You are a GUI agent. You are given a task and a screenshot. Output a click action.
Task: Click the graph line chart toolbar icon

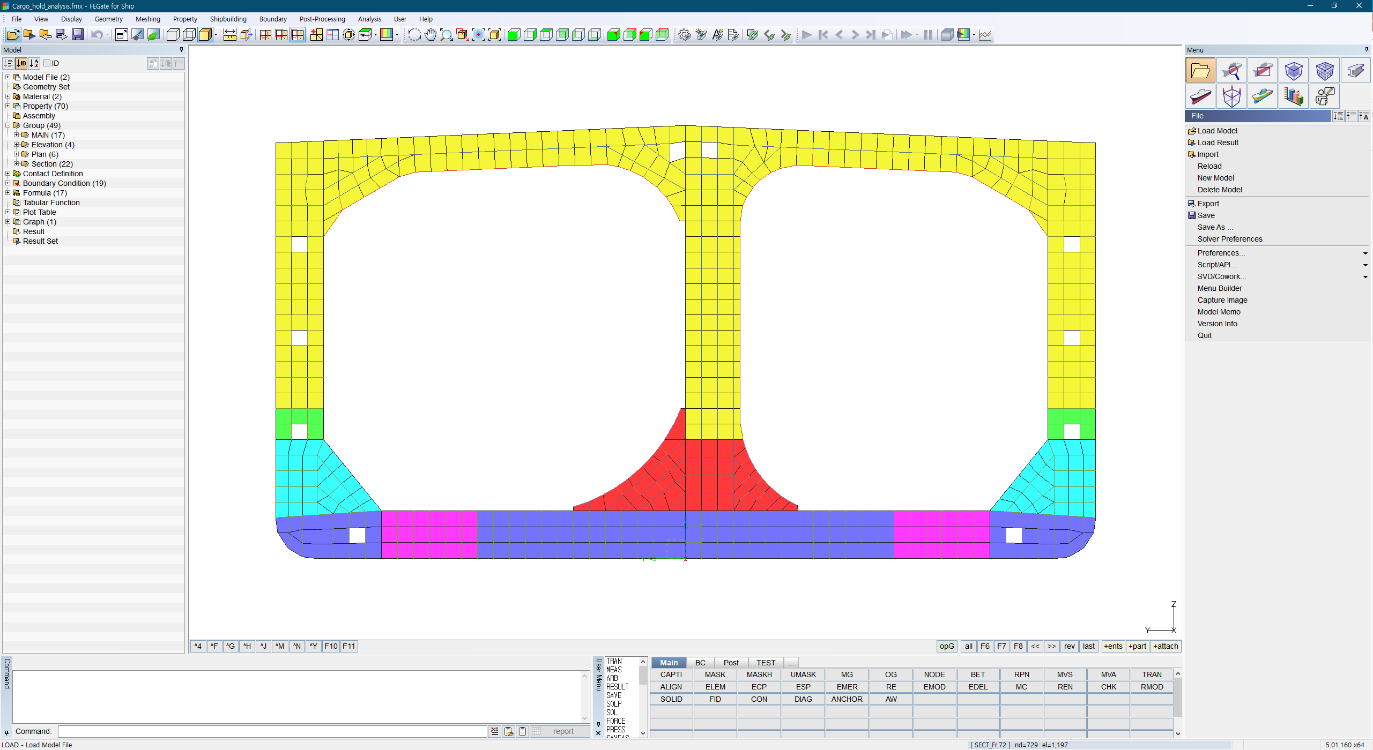(x=985, y=35)
